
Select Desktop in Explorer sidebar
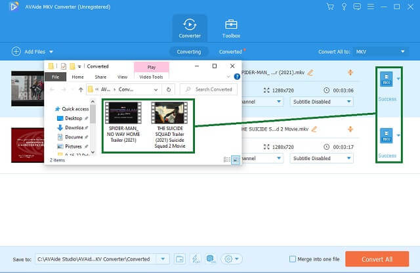pyautogui.click(x=73, y=118)
